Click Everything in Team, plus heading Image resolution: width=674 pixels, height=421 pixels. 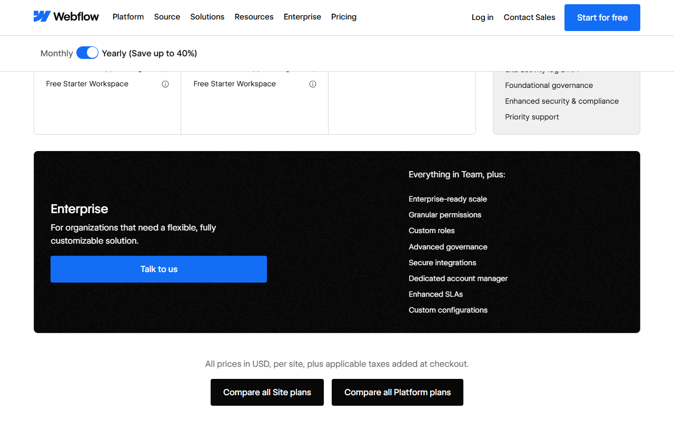457,174
